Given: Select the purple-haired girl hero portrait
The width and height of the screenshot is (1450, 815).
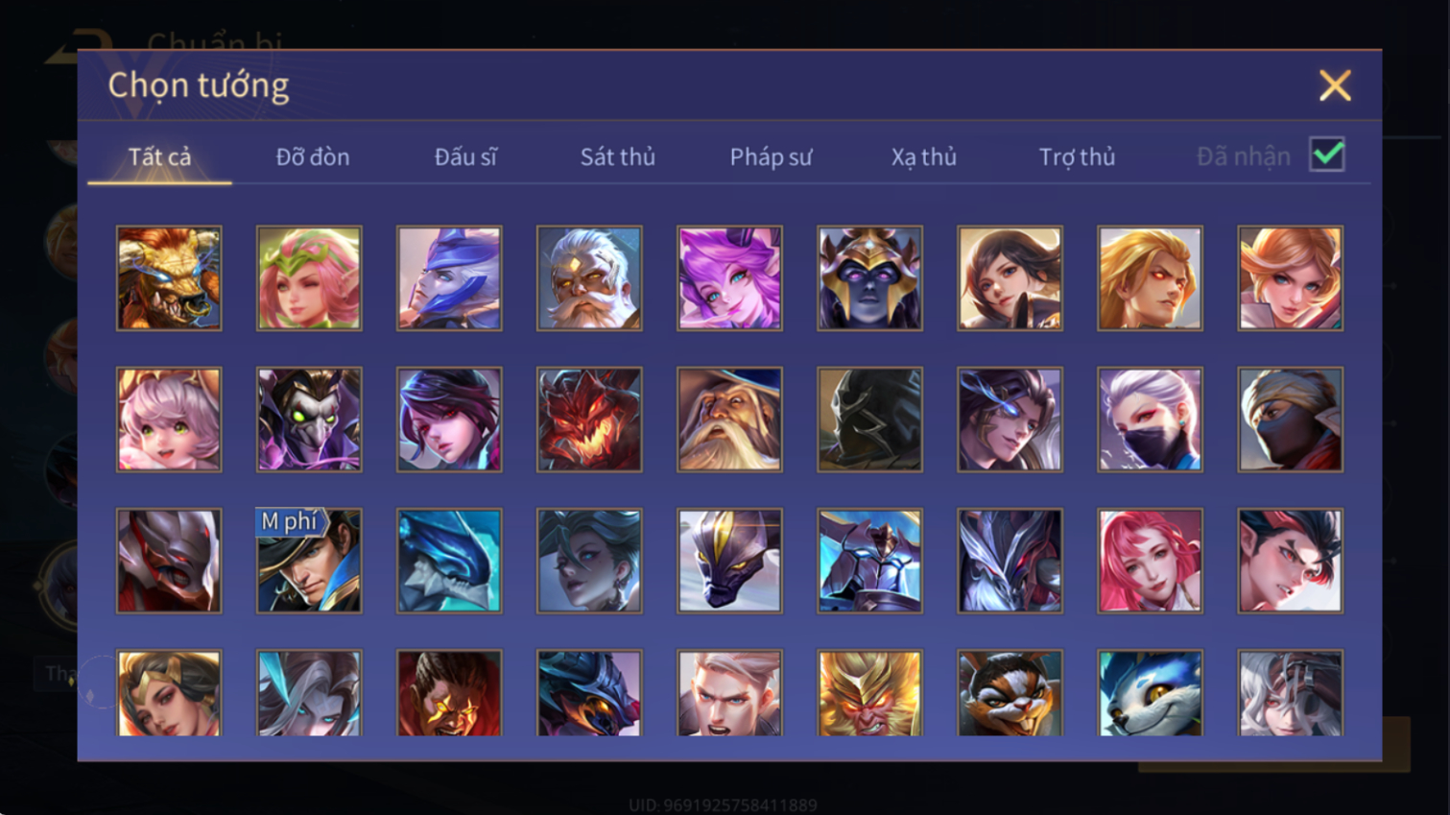Looking at the screenshot, I should tap(729, 278).
